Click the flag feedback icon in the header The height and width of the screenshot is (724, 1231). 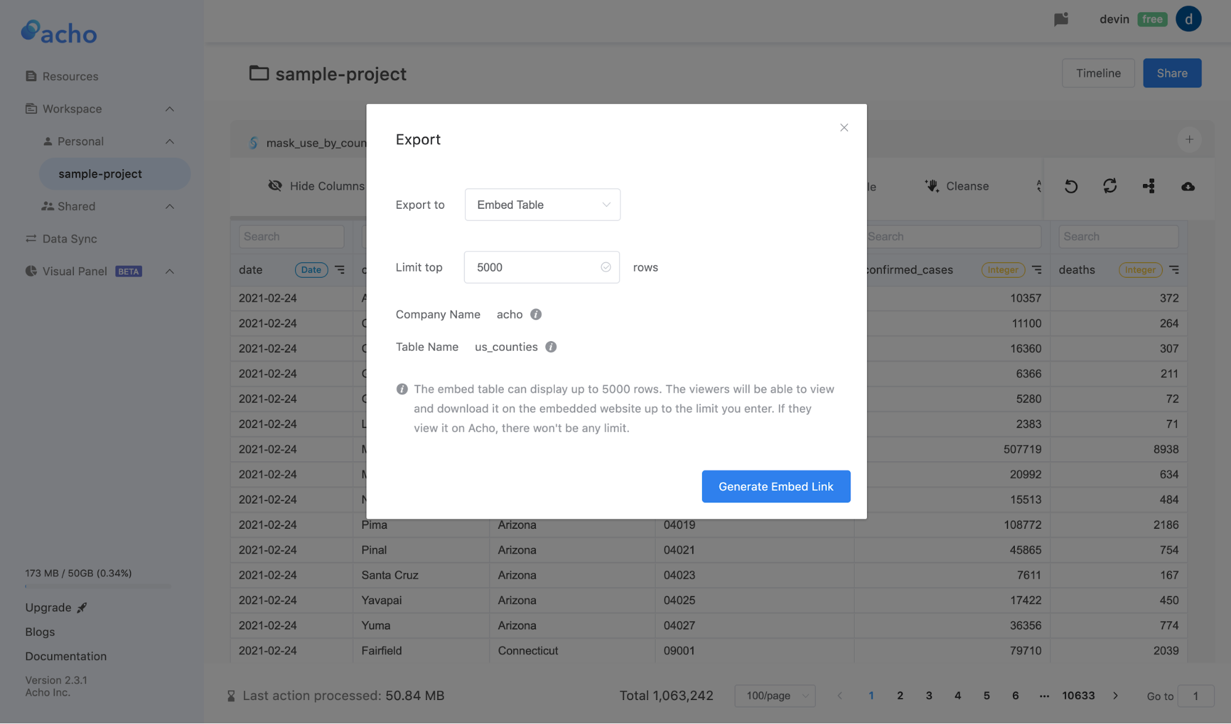pyautogui.click(x=1061, y=19)
